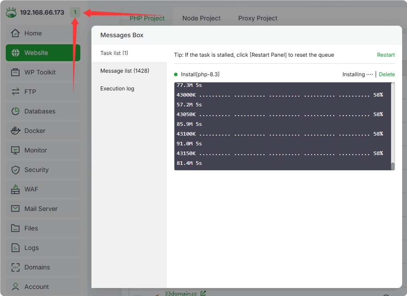Viewport: 407px width, 296px height.
Task: Click the Install[php-8.3] task name
Action: 200,74
